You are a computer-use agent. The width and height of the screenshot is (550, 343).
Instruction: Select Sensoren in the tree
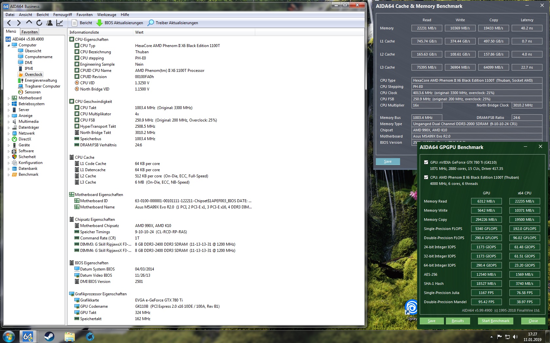point(33,92)
